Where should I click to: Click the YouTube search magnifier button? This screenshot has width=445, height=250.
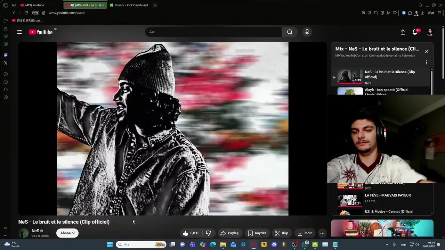(x=290, y=32)
